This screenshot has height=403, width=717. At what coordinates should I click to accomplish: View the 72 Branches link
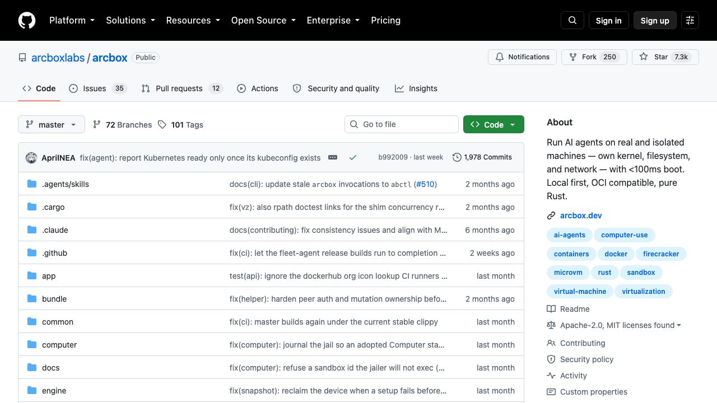[123, 124]
